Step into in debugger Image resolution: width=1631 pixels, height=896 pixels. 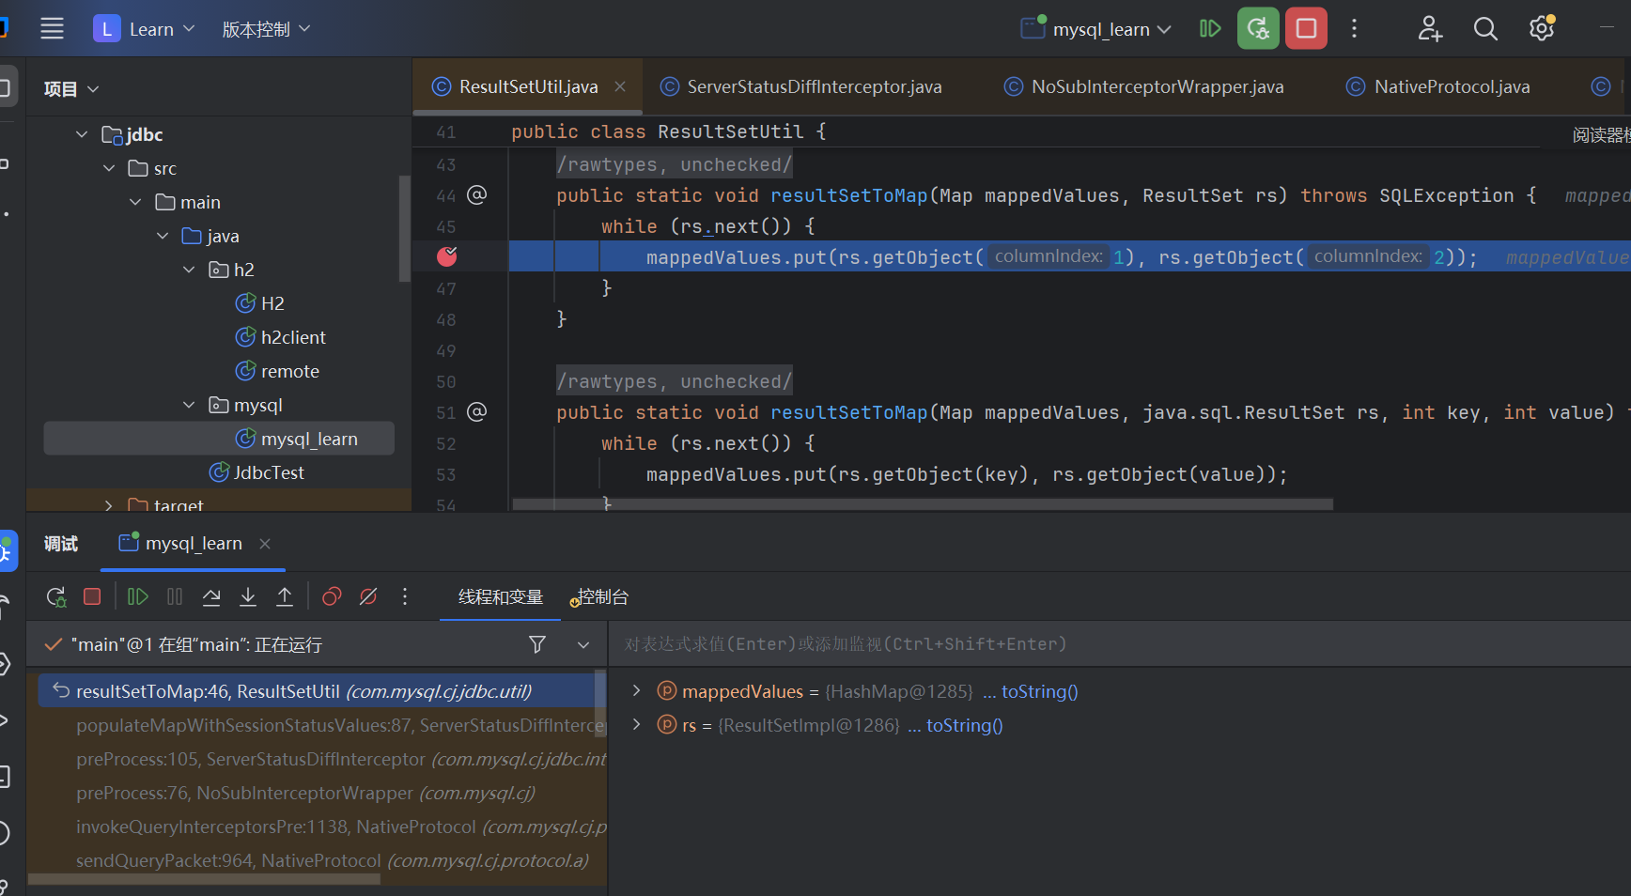pyautogui.click(x=248, y=596)
